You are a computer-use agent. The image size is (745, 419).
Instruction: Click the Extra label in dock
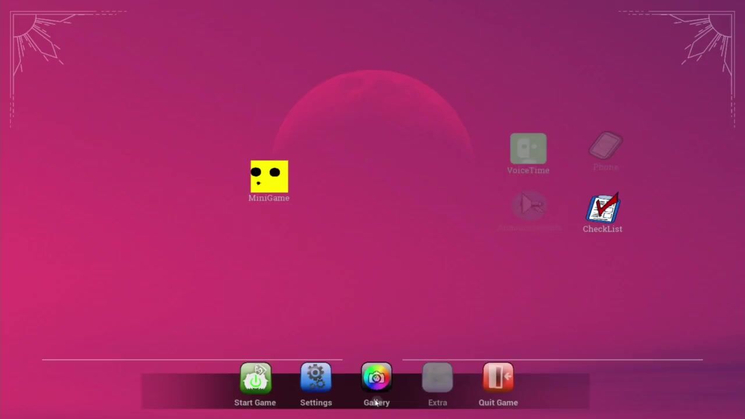(x=437, y=403)
